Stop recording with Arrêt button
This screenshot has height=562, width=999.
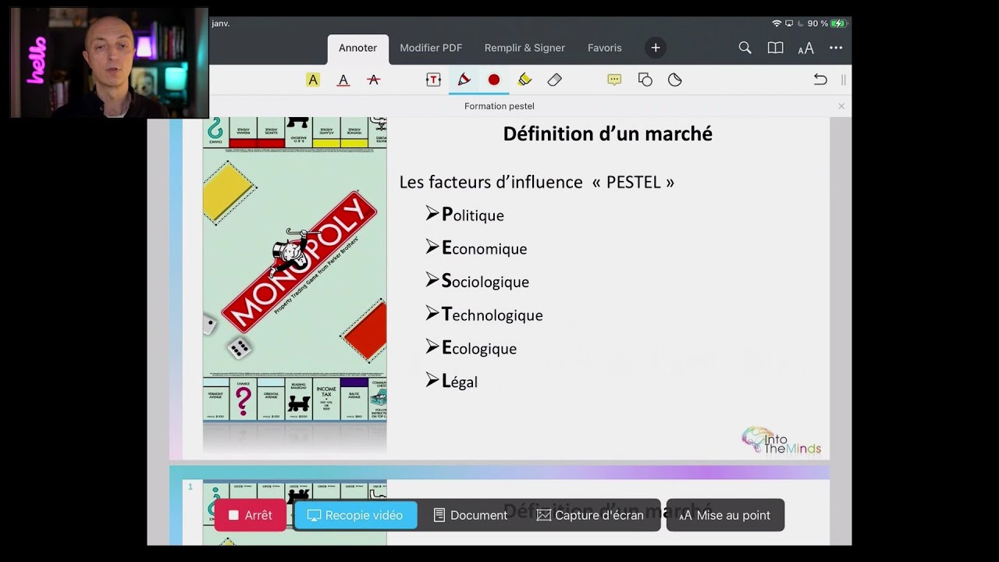pyautogui.click(x=250, y=515)
